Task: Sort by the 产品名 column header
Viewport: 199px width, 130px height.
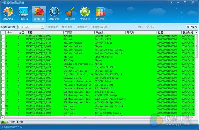Action: 110,33
